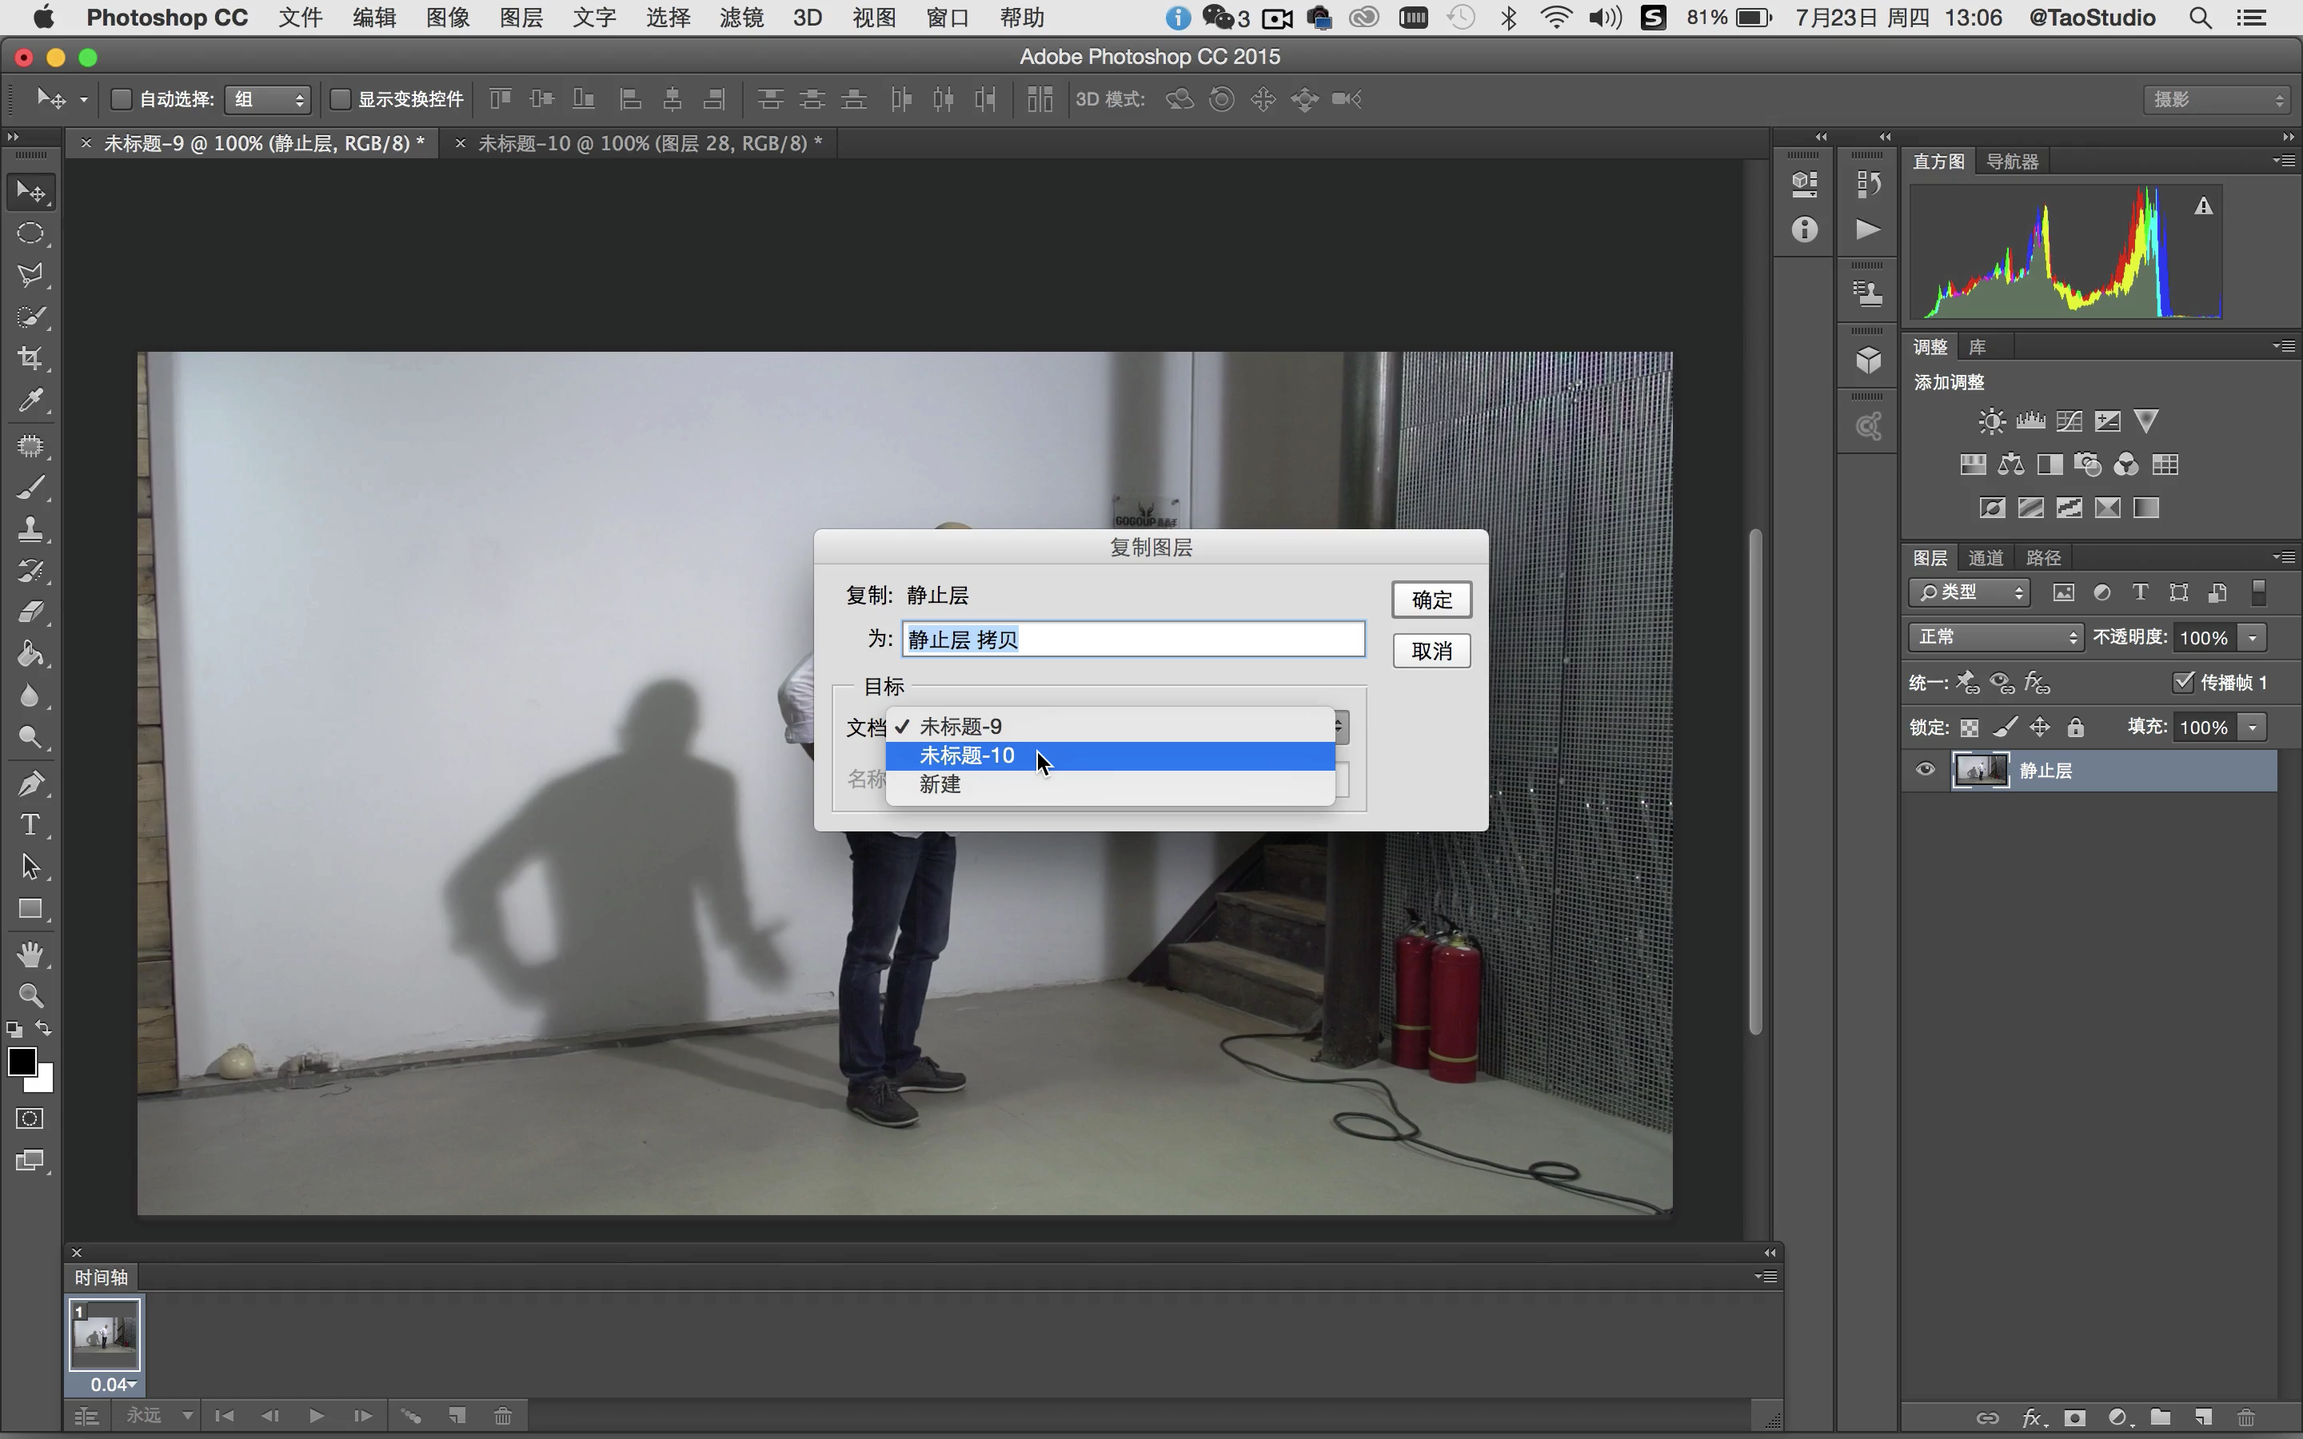2303x1439 pixels.
Task: Click the delete layer trash icon
Action: (2246, 1417)
